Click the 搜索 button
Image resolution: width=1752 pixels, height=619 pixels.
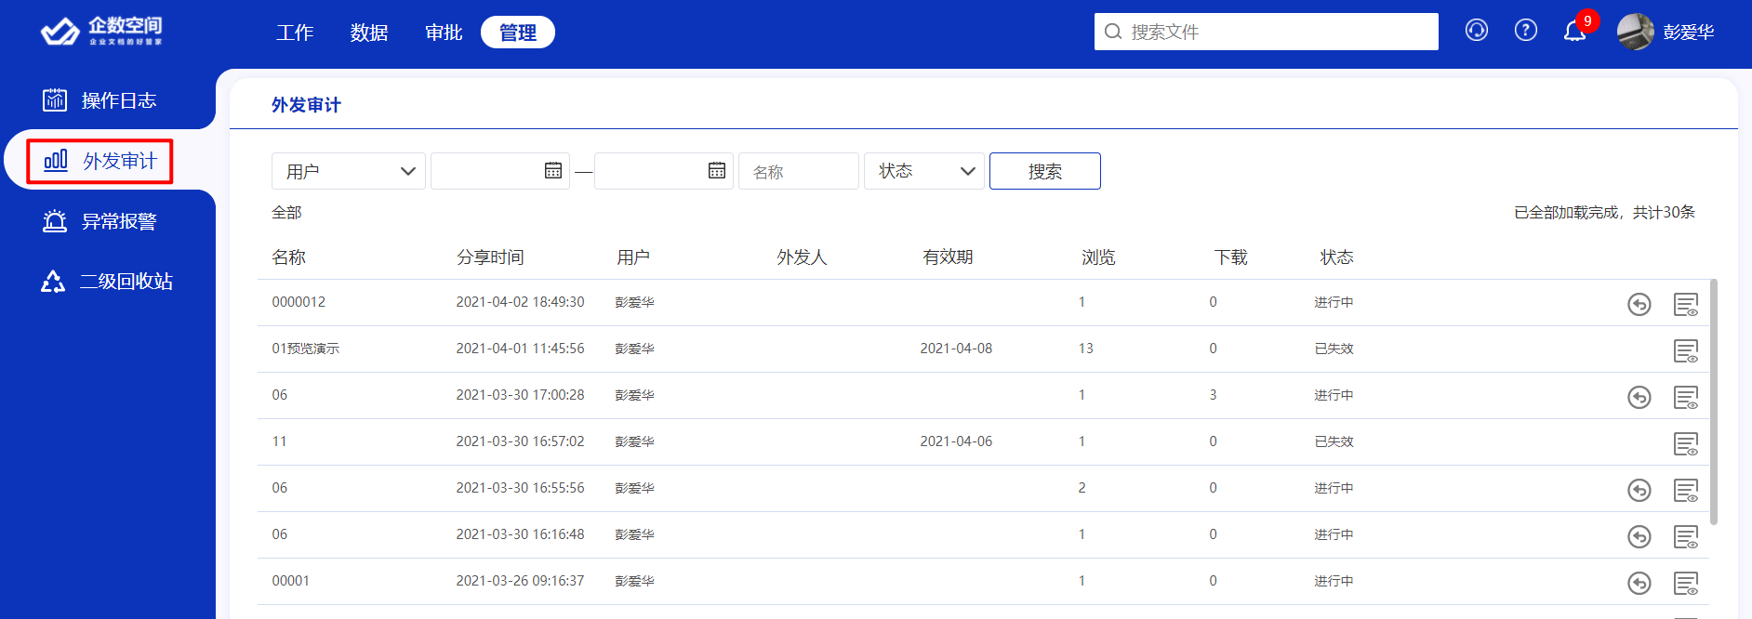coord(1045,171)
